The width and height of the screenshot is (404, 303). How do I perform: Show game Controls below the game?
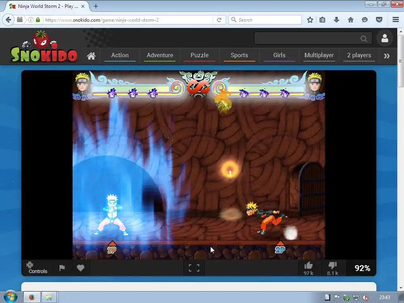click(37, 268)
